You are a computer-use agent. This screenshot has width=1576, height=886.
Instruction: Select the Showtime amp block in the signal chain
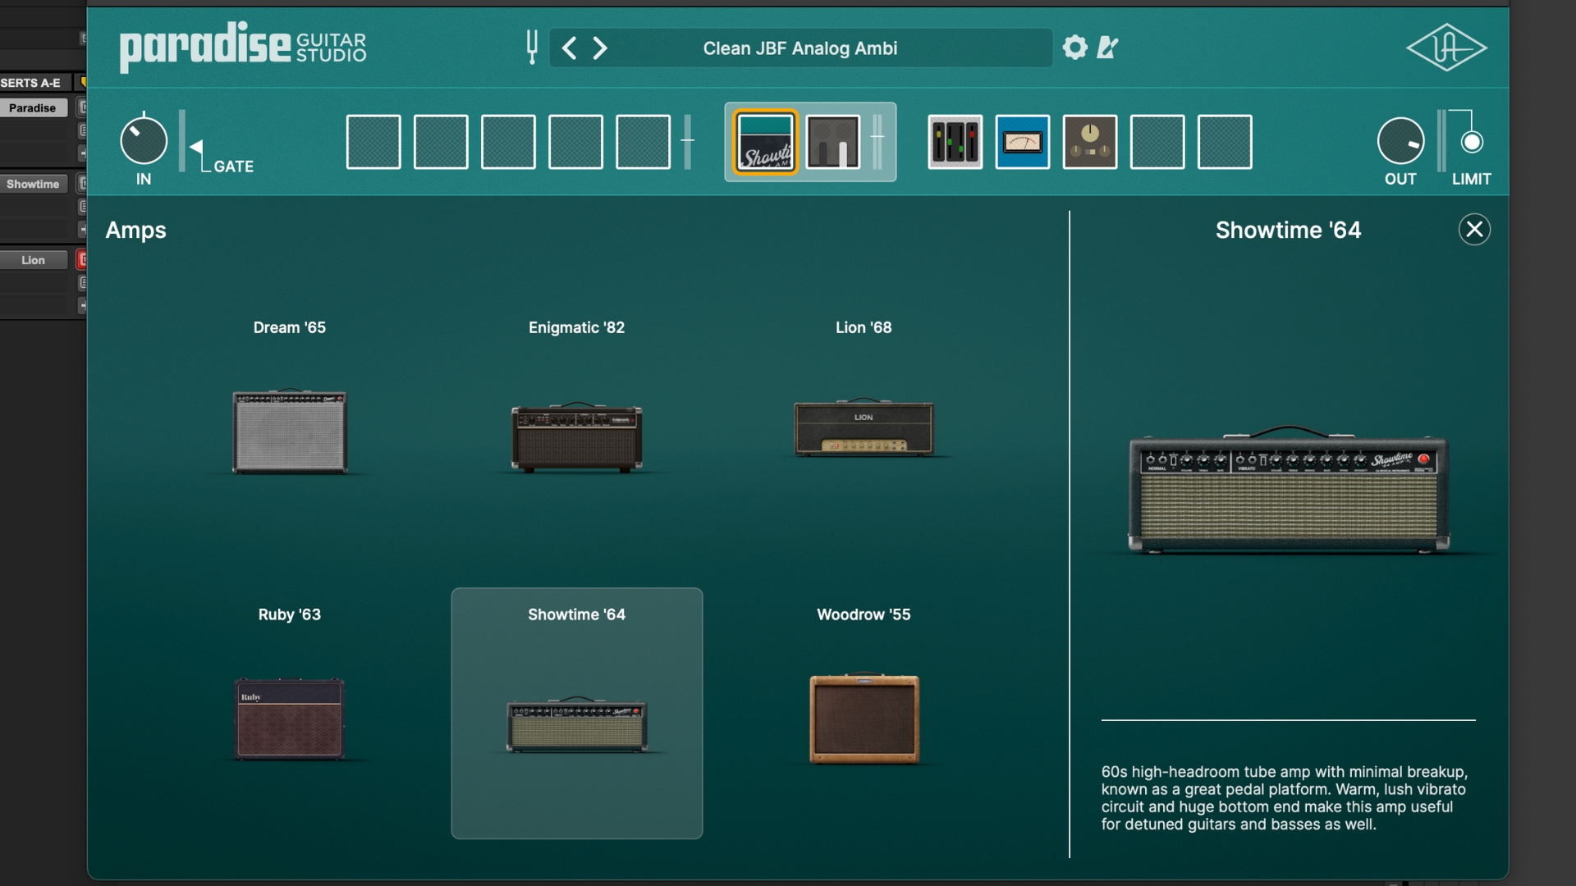click(763, 141)
